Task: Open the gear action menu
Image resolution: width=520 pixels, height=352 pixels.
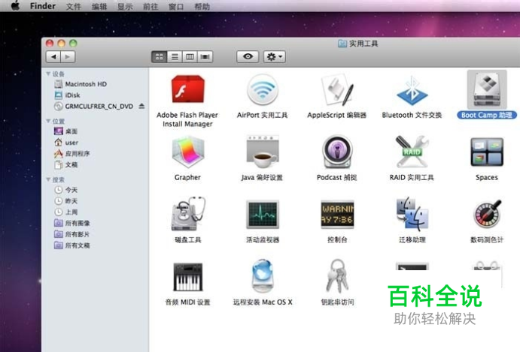Action: click(x=274, y=57)
